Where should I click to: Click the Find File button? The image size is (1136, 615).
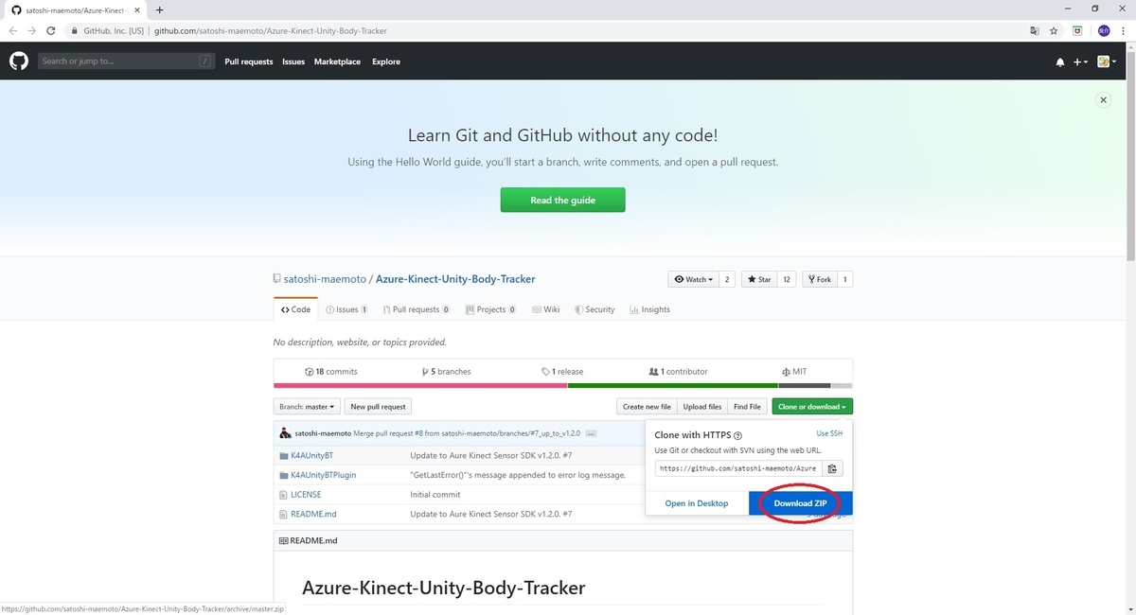click(747, 407)
